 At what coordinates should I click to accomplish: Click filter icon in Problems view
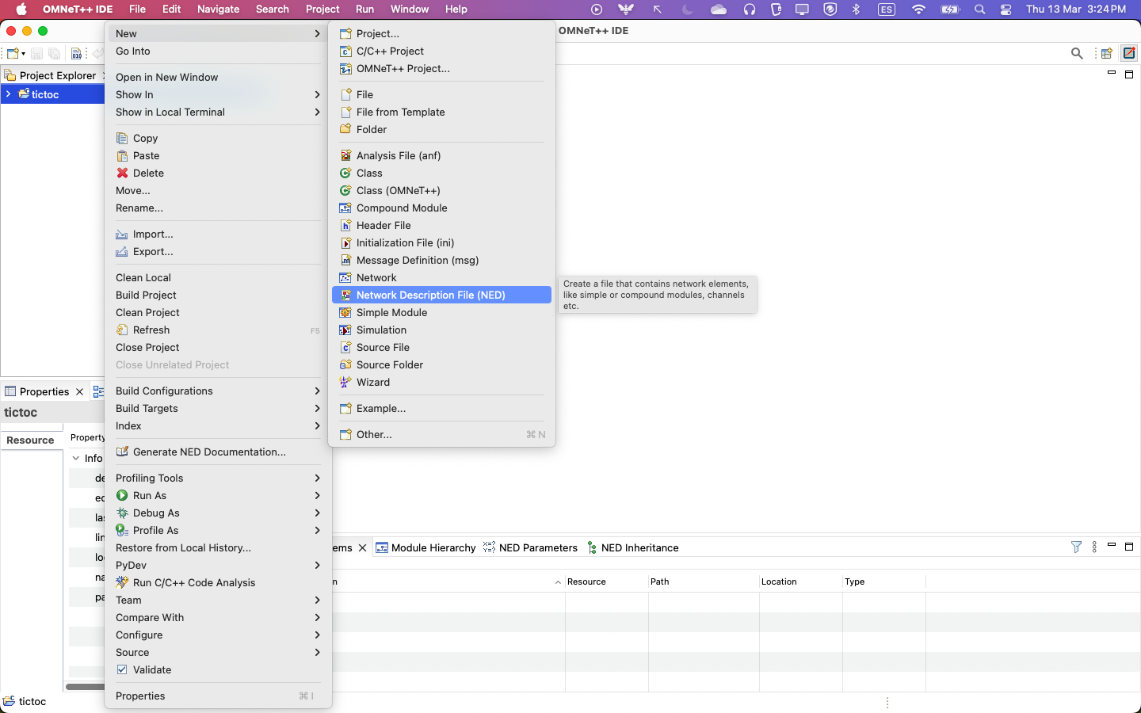click(x=1076, y=547)
